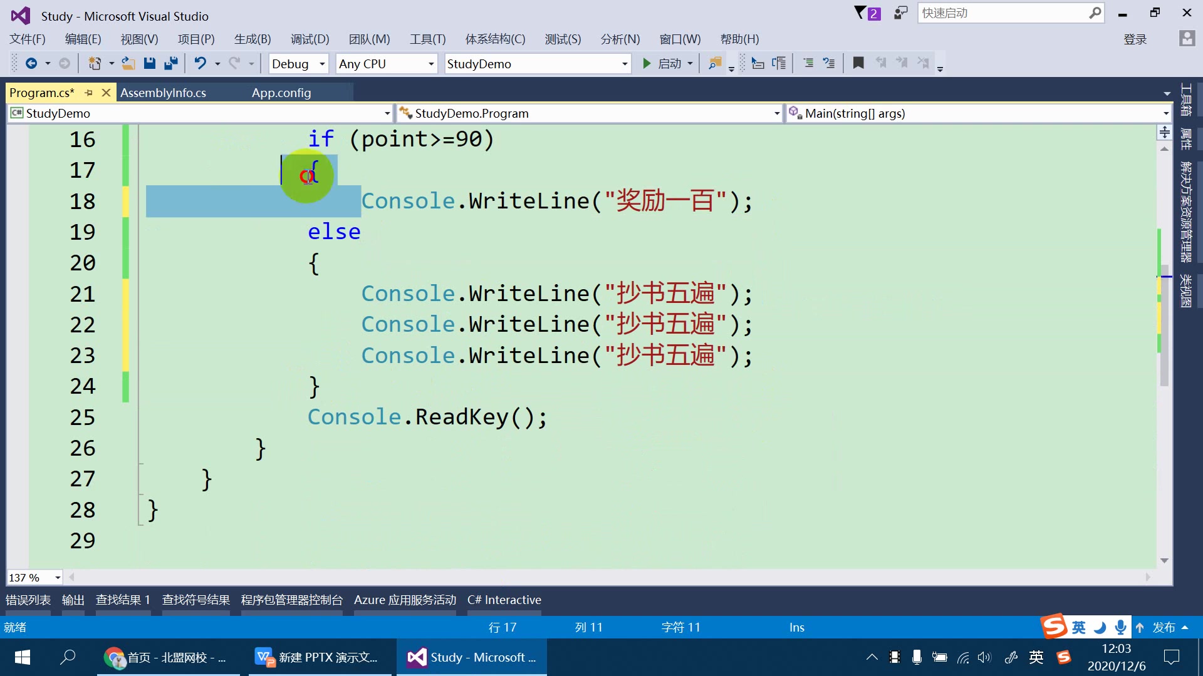Image resolution: width=1203 pixels, height=676 pixels.
Task: Comment out the selected lines
Action: pos(808,63)
